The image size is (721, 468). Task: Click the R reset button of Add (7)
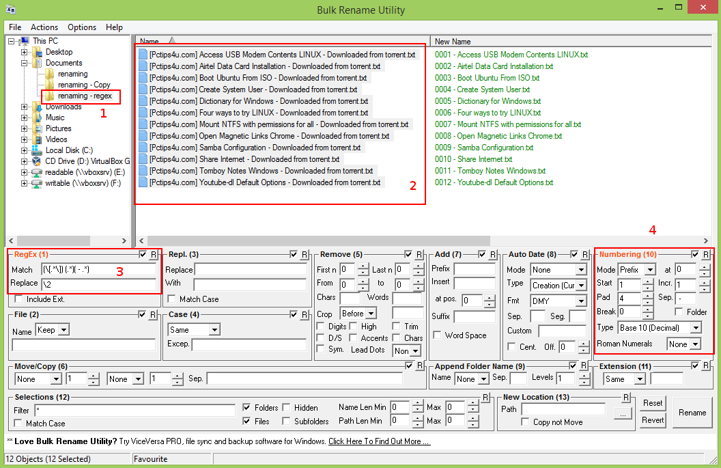(492, 254)
